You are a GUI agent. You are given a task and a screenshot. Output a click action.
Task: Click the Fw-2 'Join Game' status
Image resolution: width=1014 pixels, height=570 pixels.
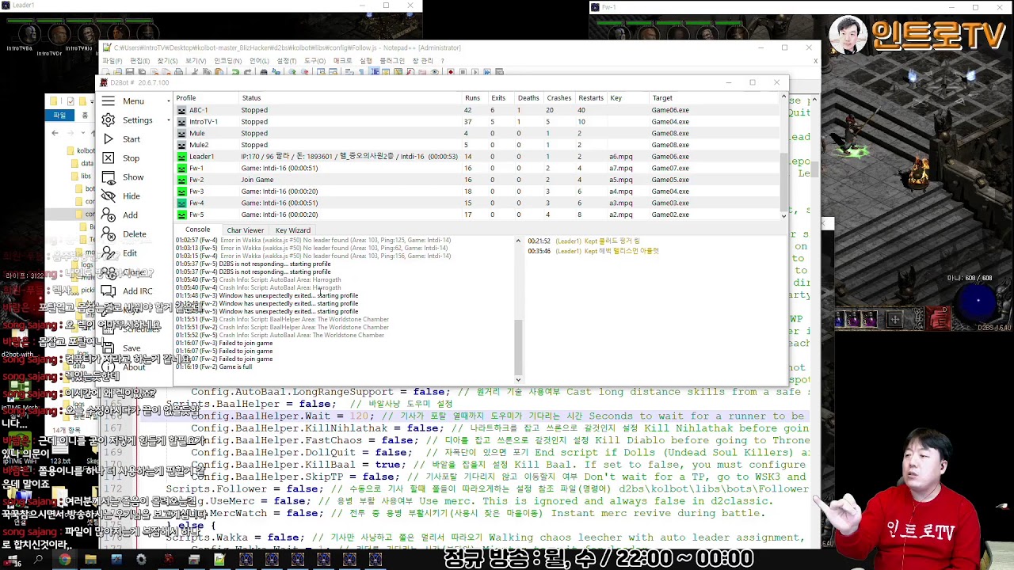coord(257,180)
